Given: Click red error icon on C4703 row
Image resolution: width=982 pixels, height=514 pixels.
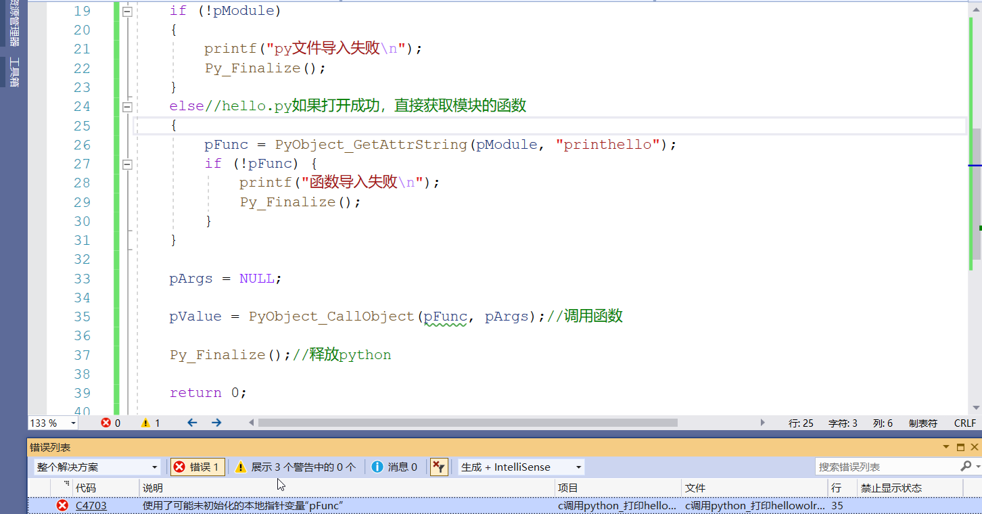Looking at the screenshot, I should click(62, 505).
